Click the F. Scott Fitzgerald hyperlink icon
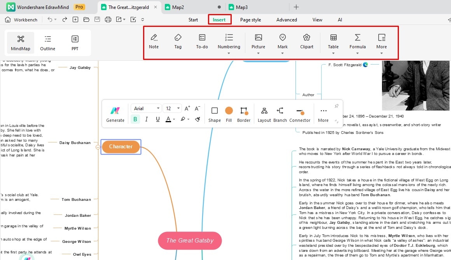This screenshot has width=451, height=260. pos(365,65)
